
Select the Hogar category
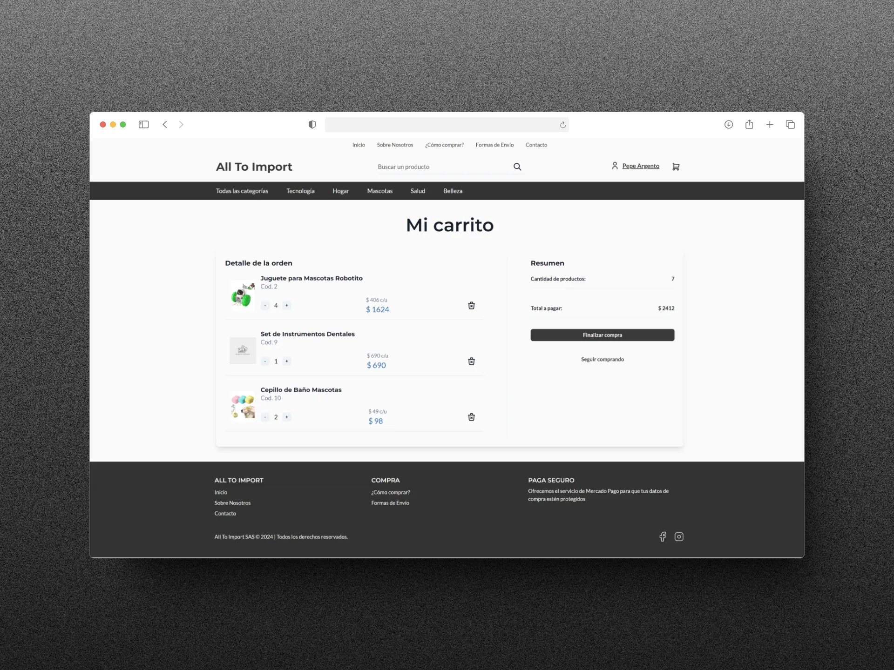coord(341,191)
